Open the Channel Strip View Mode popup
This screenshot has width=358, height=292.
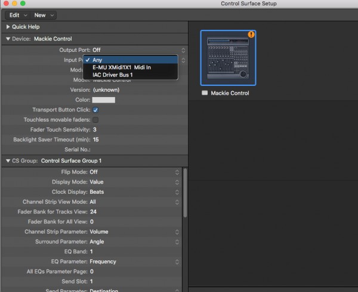pos(134,202)
